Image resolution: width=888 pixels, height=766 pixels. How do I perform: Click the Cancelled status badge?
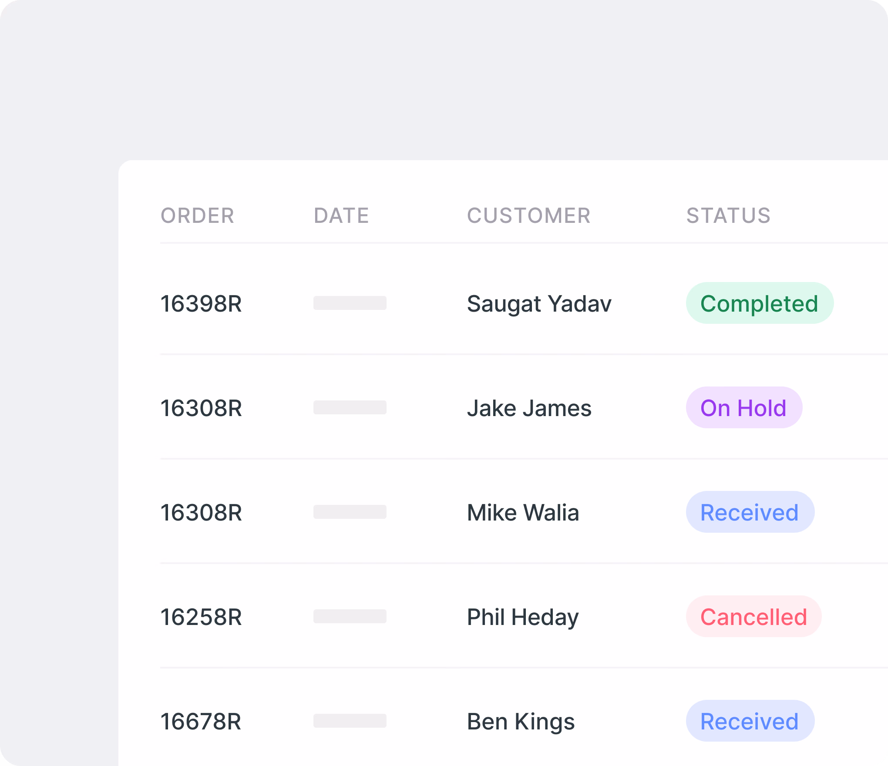[x=753, y=617]
